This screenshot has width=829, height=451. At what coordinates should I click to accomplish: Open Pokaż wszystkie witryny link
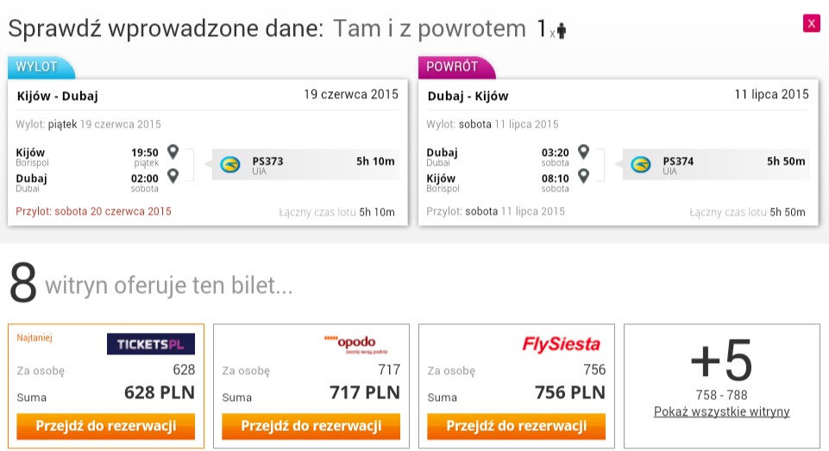(722, 411)
